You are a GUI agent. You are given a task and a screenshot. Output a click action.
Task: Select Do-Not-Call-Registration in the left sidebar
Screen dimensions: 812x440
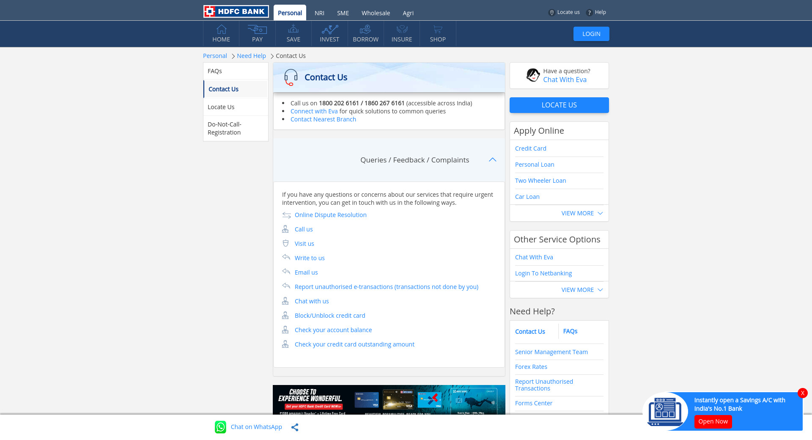pos(225,128)
